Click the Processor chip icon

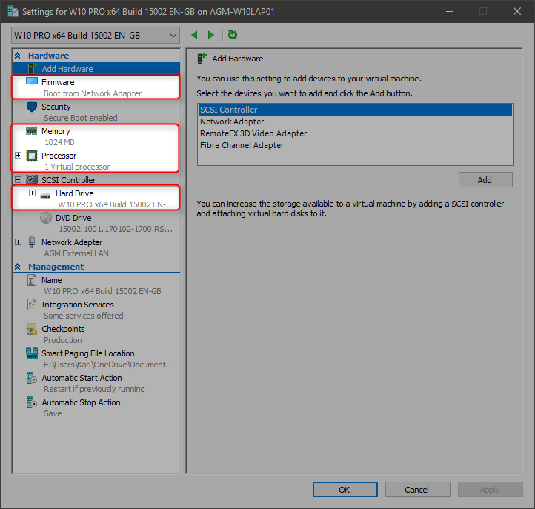(32, 156)
